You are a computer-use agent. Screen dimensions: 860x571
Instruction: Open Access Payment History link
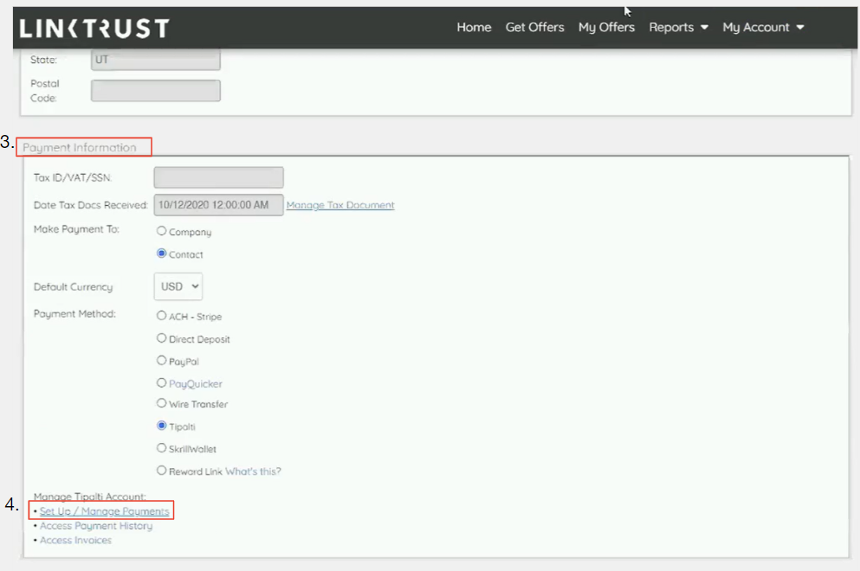pyautogui.click(x=95, y=526)
